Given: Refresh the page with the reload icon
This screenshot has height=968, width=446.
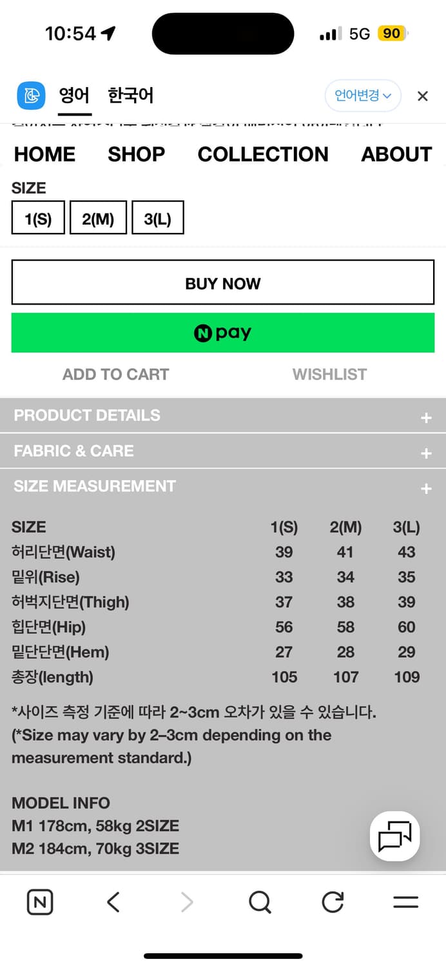Looking at the screenshot, I should tap(332, 902).
